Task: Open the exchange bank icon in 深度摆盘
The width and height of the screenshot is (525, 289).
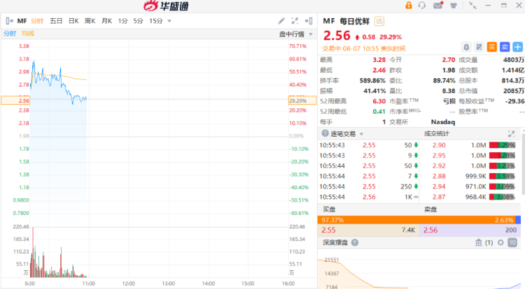Action: pos(479,243)
